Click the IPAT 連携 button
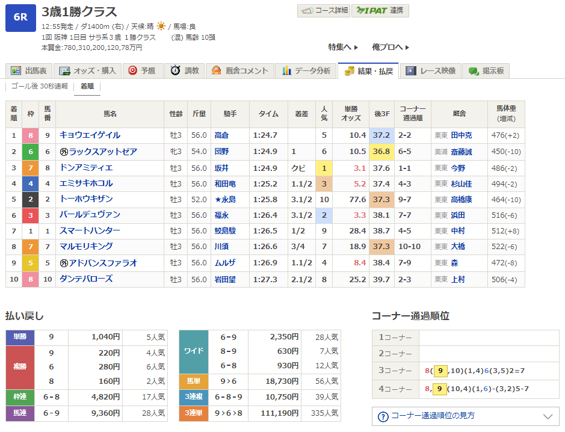The height and width of the screenshot is (432, 565). point(380,10)
